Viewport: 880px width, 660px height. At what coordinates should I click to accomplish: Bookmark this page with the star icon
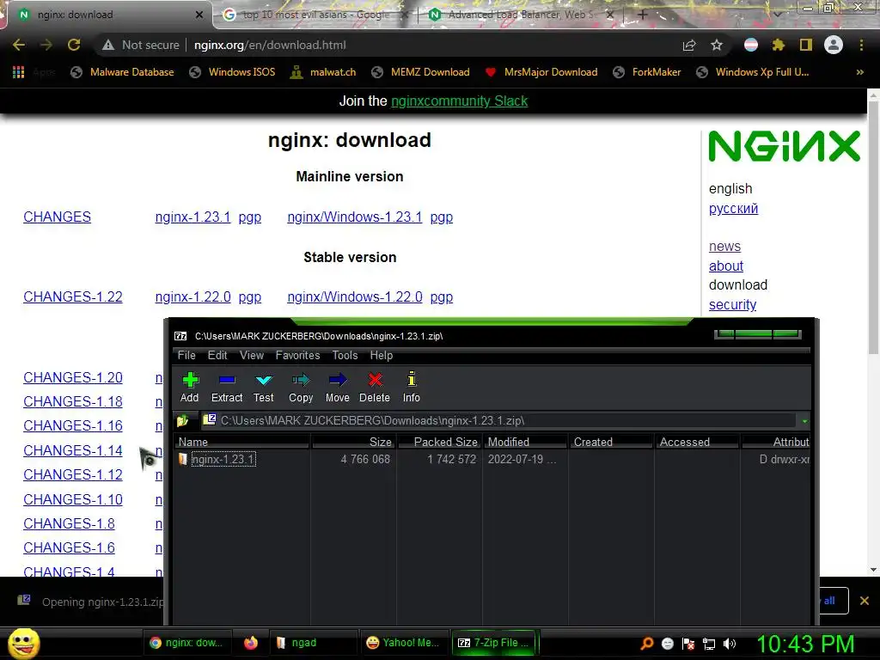(717, 45)
